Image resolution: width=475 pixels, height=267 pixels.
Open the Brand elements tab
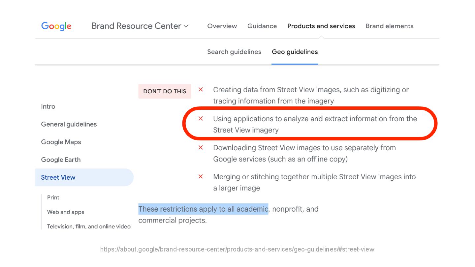pyautogui.click(x=389, y=26)
